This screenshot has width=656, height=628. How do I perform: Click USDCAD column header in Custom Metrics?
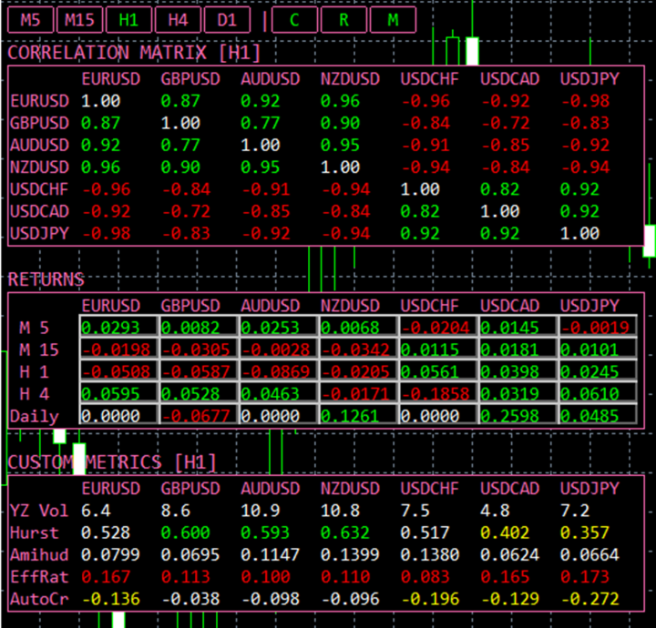[x=509, y=489]
